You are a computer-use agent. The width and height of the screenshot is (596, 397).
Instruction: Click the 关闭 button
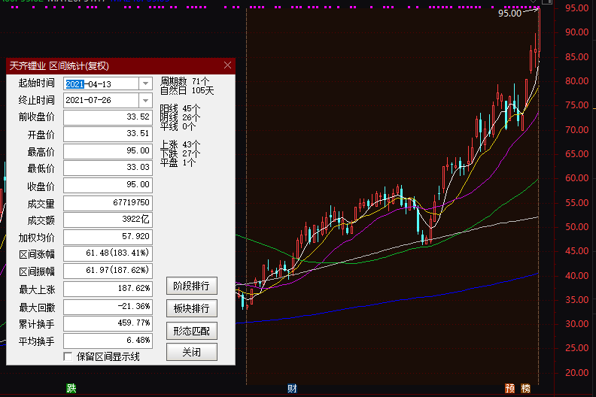191,352
